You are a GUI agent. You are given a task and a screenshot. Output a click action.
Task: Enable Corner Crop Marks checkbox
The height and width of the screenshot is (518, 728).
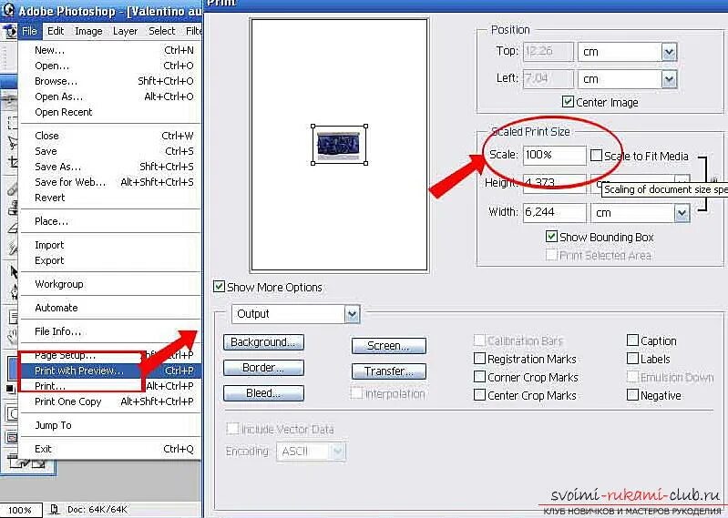[x=479, y=377]
